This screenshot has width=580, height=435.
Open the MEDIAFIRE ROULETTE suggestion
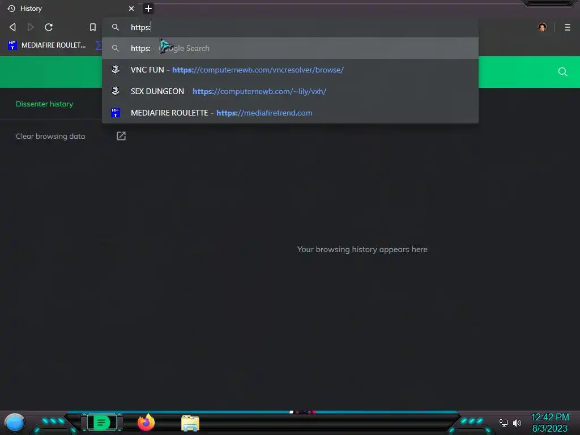pos(290,113)
